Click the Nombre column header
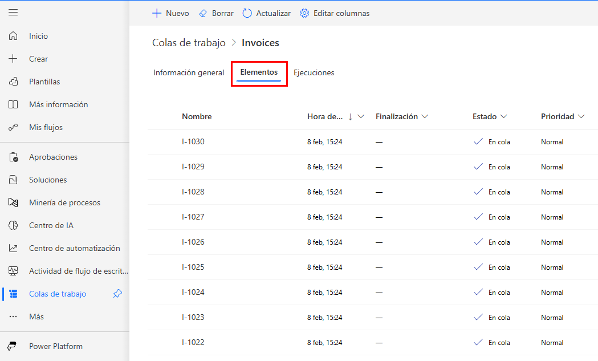 (x=197, y=116)
